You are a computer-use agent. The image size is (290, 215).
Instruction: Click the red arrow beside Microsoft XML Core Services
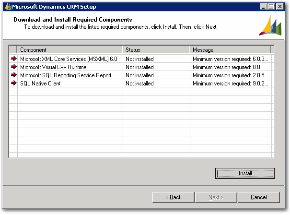pos(13,59)
